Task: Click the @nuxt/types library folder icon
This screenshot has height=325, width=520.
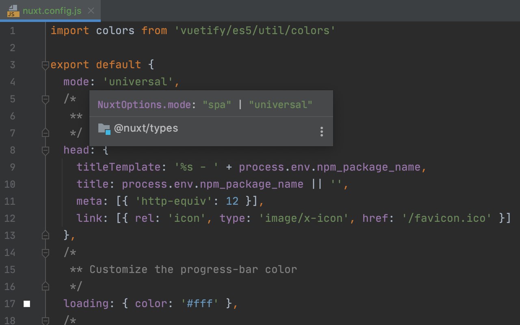Action: tap(104, 129)
